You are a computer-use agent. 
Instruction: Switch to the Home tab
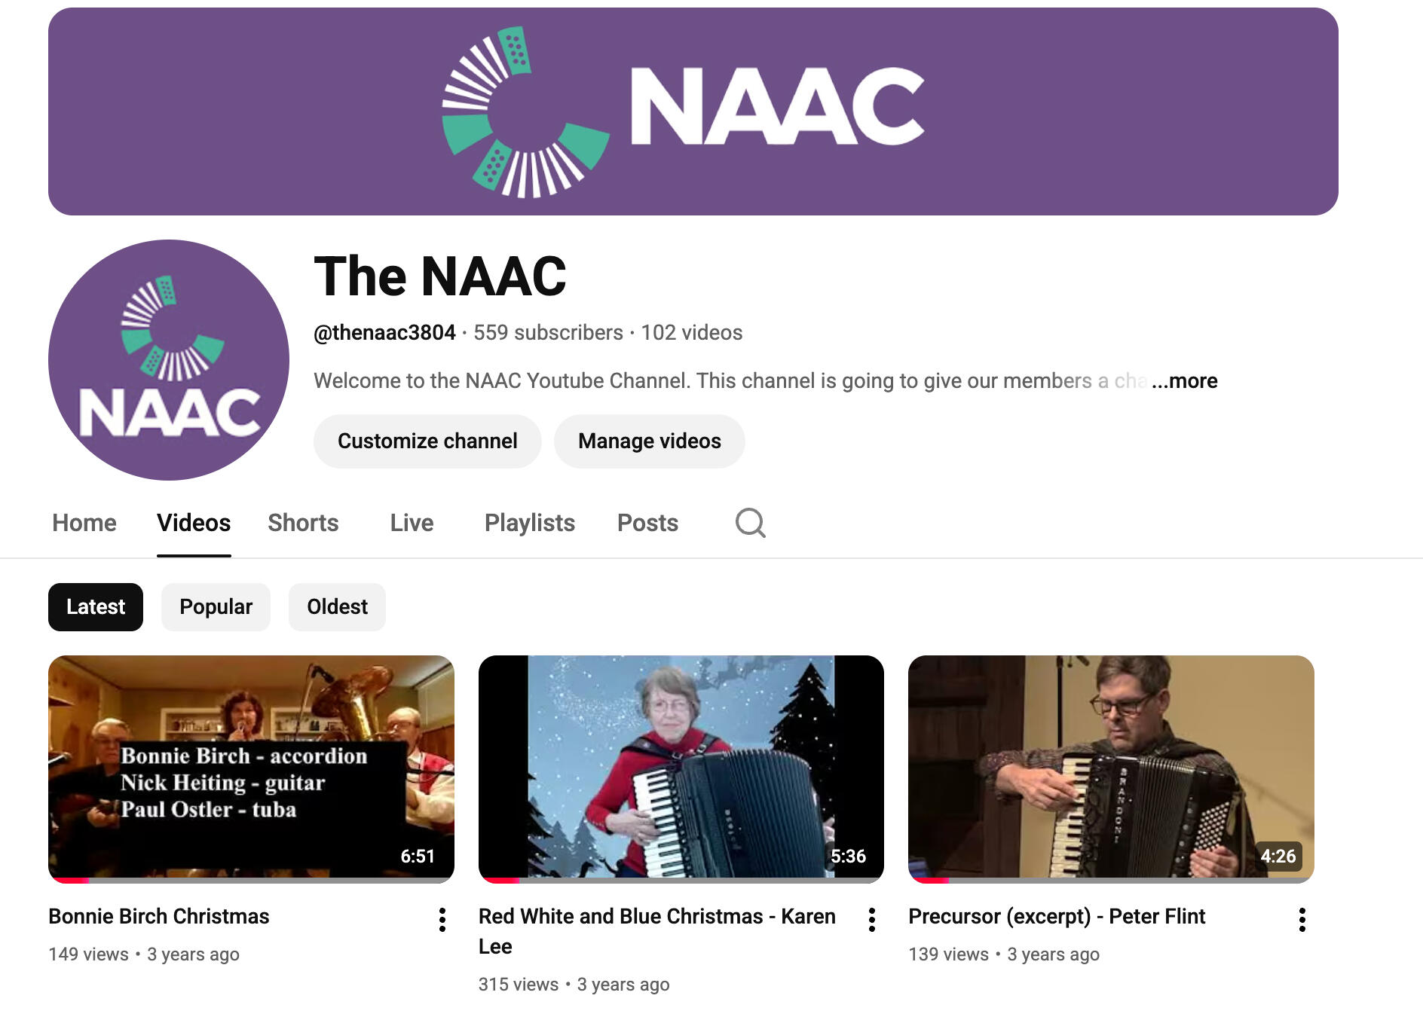point(84,523)
